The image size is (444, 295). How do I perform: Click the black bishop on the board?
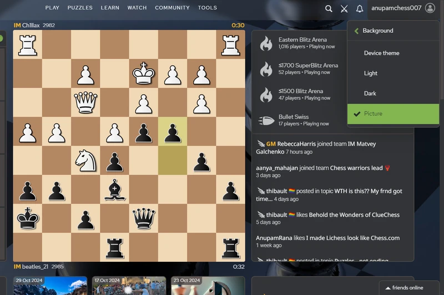(x=114, y=189)
